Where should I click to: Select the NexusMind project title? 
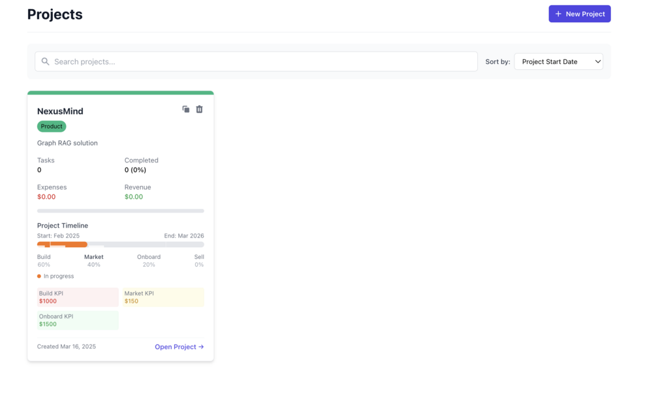click(x=60, y=112)
